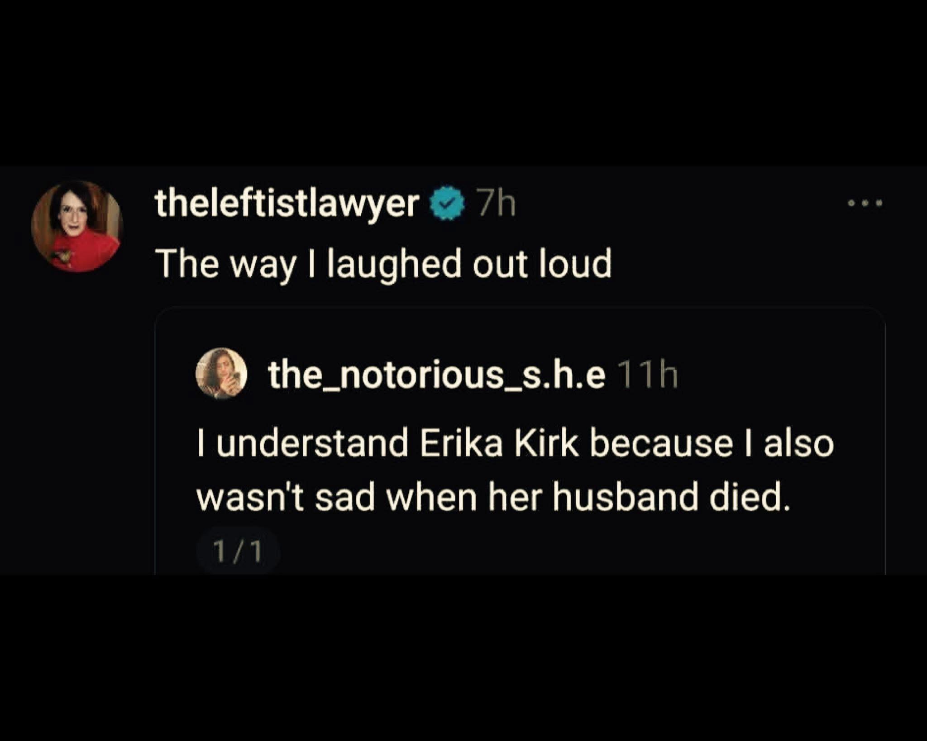Open the three-dot more options menu
The image size is (927, 741).
point(865,204)
